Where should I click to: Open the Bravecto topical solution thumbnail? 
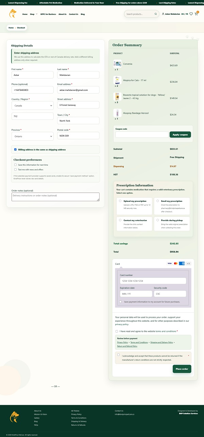tap(117, 97)
